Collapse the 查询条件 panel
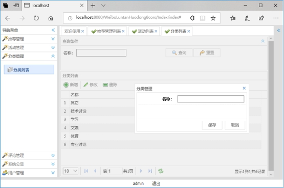The image size is (284, 188). click(x=263, y=41)
